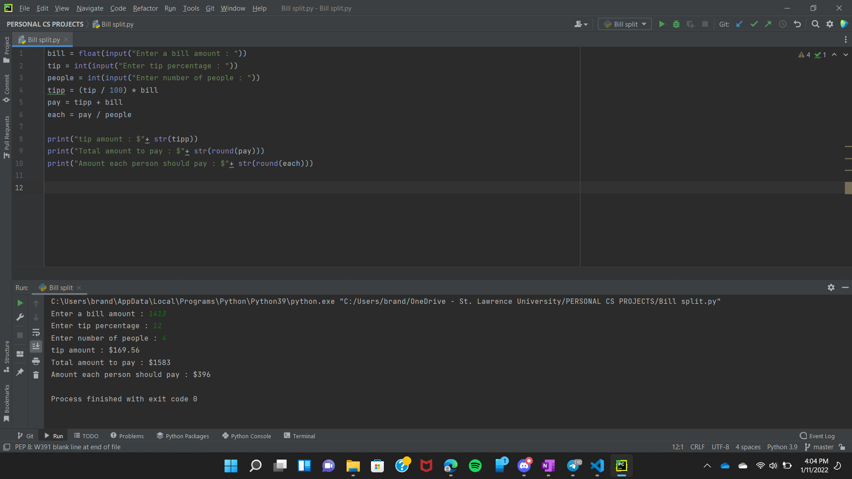Image resolution: width=852 pixels, height=479 pixels.
Task: Open Search Everywhere magnifier
Action: pyautogui.click(x=815, y=24)
